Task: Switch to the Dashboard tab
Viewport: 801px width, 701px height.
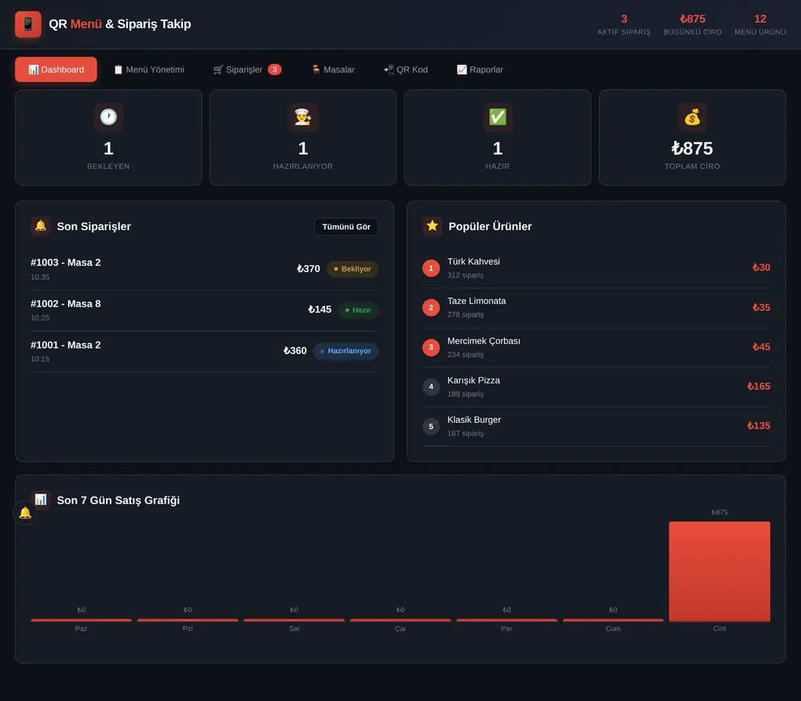Action: 56,69
